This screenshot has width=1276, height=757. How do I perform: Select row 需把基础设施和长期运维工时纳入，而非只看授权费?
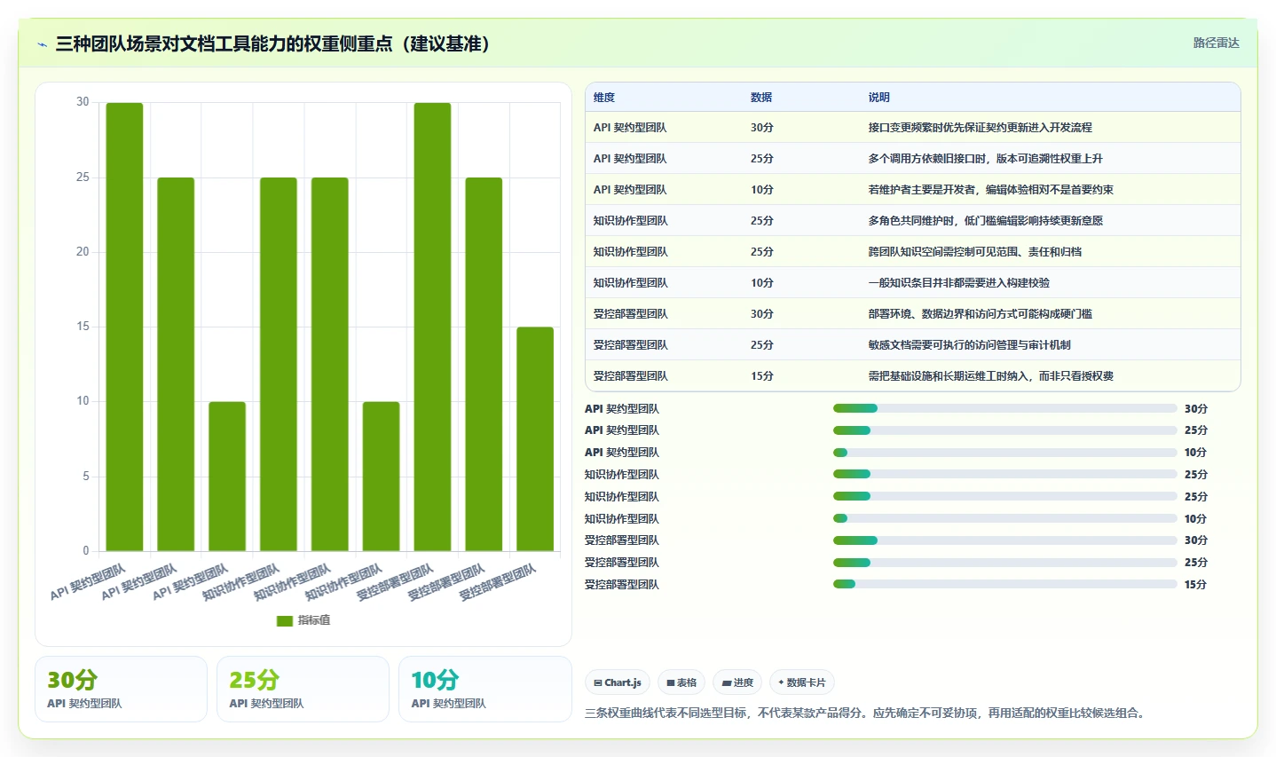click(x=912, y=375)
